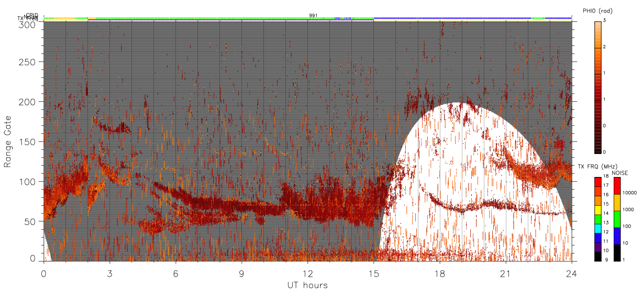The image size is (643, 296).
Task: Click the PHI0 (rad) gradient color bar
Action: tap(597, 87)
